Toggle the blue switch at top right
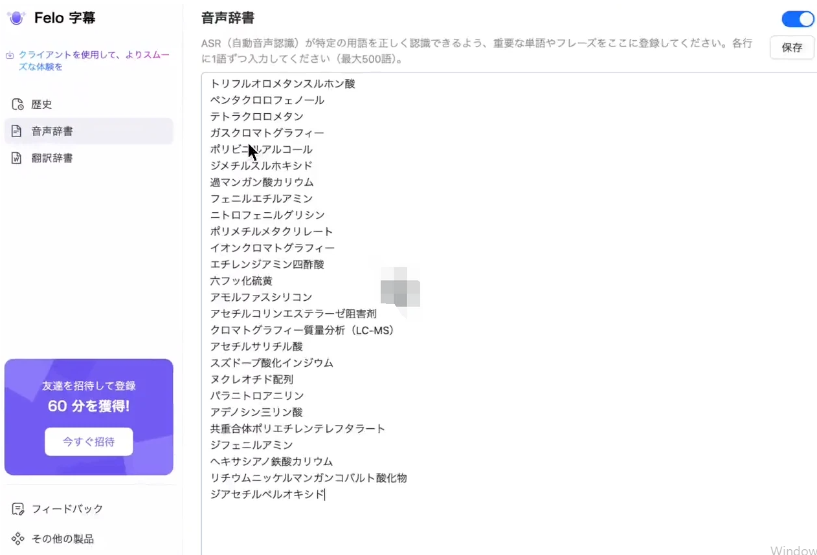The width and height of the screenshot is (817, 555). pos(798,19)
